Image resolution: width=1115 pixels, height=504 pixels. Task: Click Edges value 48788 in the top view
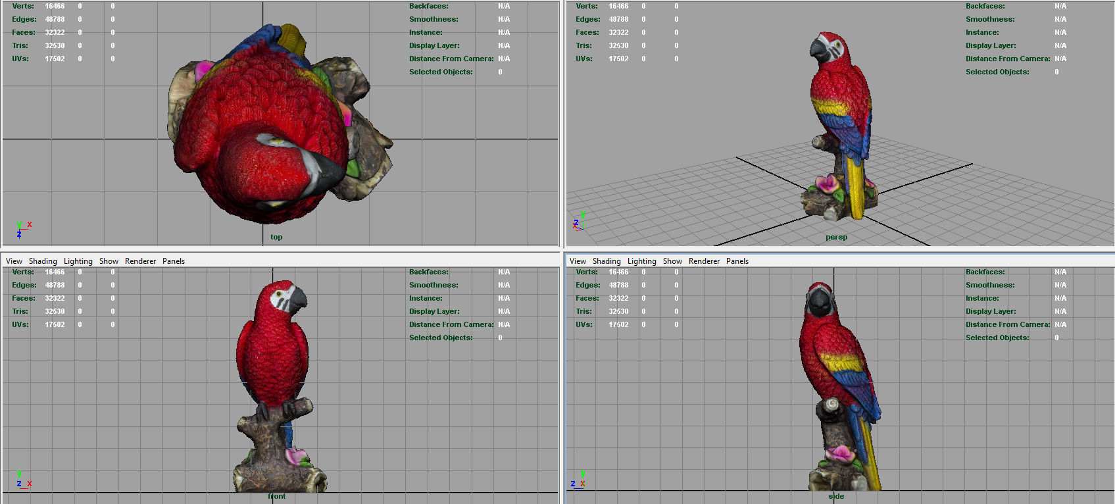click(x=55, y=19)
